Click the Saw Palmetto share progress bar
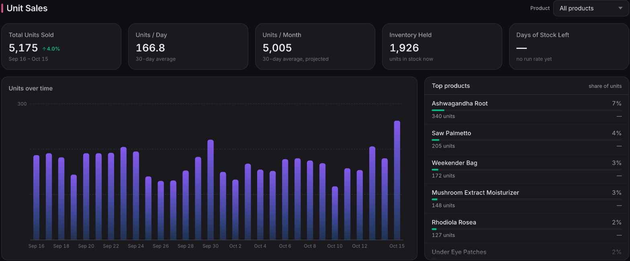 pyautogui.click(x=527, y=140)
